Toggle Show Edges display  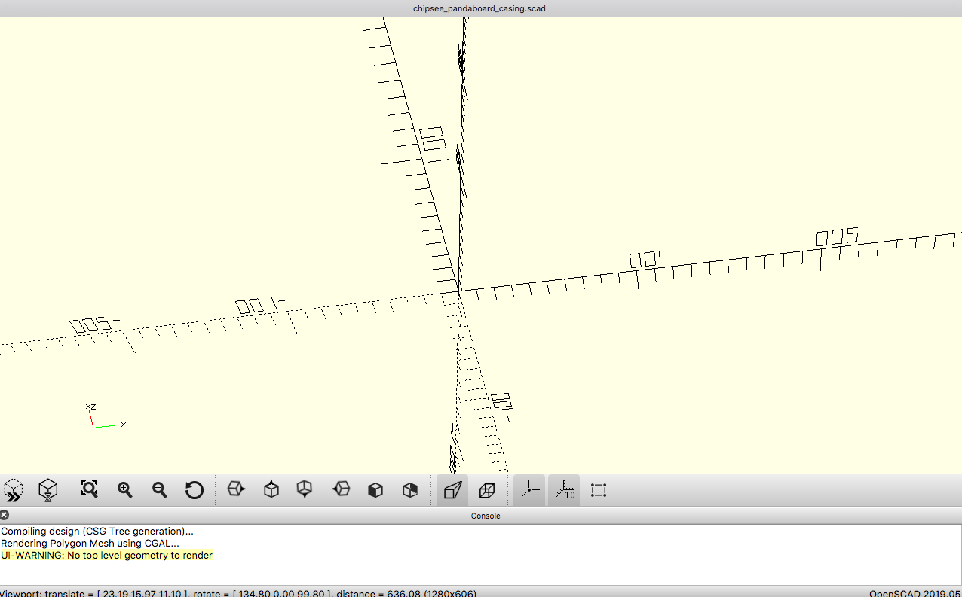599,490
